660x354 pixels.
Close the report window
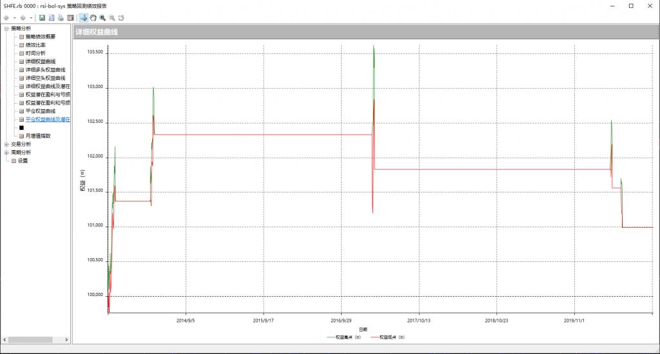pos(650,6)
